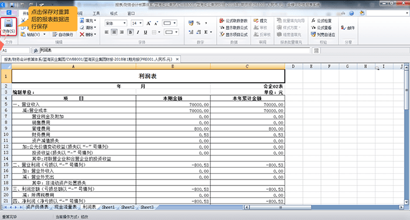This screenshot has width=410, height=220.
Task: Go to the first sheet with the arrow
Action: [x=5, y=207]
